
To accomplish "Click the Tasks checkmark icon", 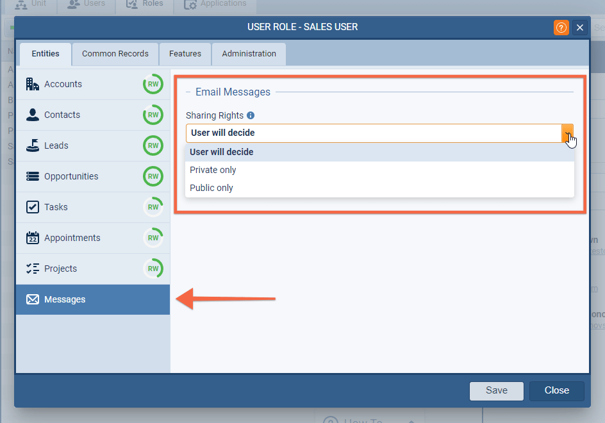I will pos(32,207).
